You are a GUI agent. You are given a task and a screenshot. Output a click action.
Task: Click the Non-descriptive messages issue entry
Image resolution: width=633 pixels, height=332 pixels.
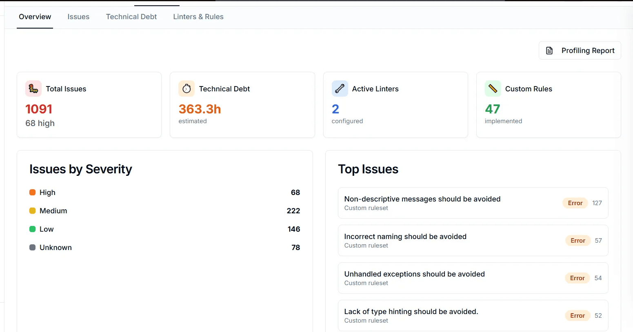(x=422, y=199)
